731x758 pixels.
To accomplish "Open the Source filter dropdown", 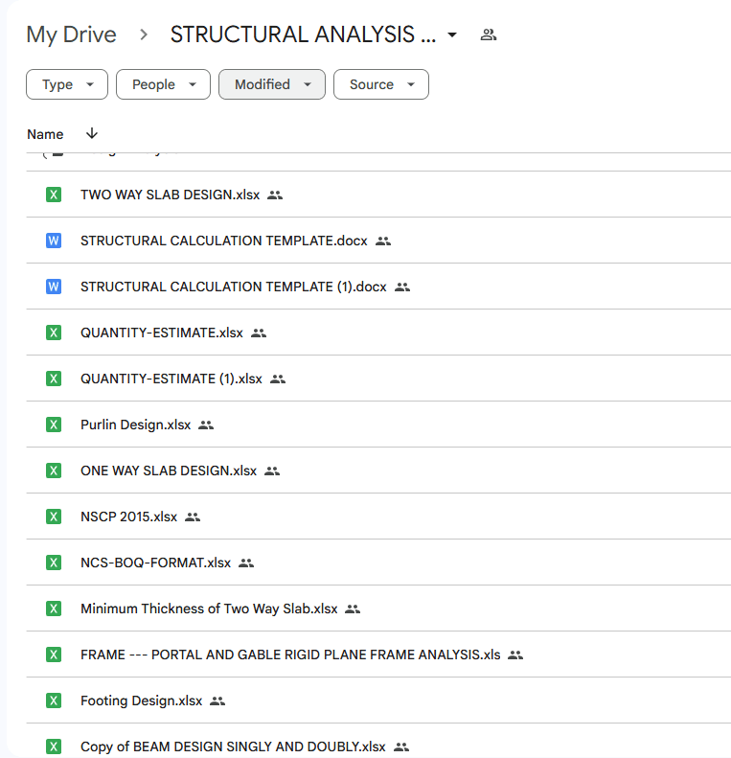I will click(380, 84).
